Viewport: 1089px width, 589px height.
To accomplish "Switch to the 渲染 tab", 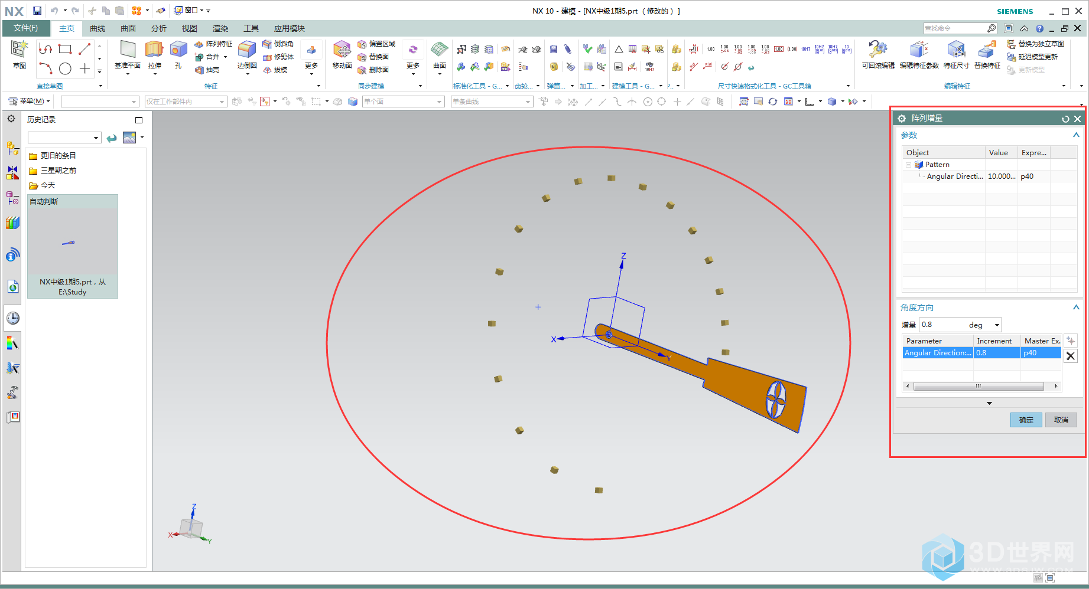I will [220, 28].
